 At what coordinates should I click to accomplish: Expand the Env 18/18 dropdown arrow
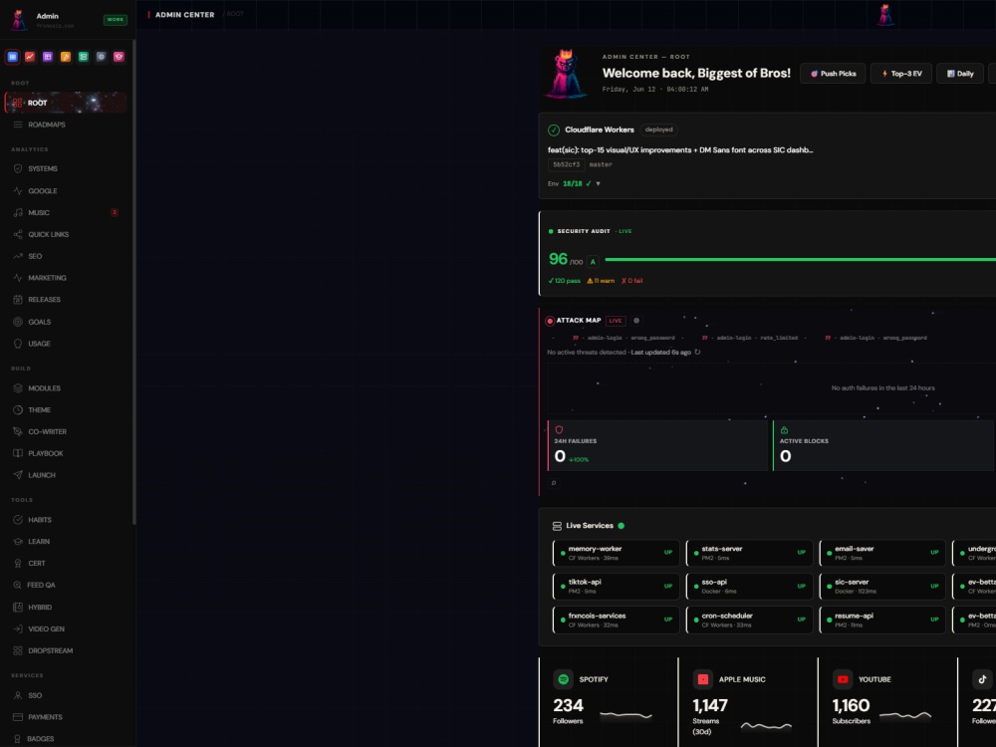click(x=598, y=183)
